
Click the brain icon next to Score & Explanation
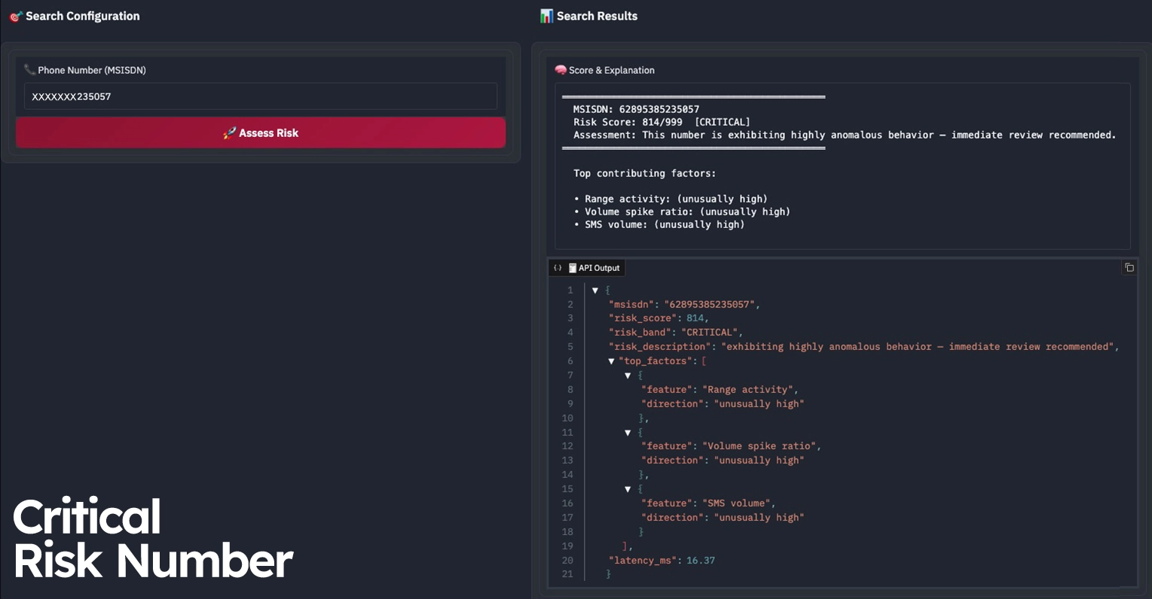click(x=561, y=70)
